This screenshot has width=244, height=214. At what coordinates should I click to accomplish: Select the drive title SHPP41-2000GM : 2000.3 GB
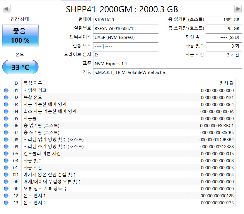click(x=122, y=9)
